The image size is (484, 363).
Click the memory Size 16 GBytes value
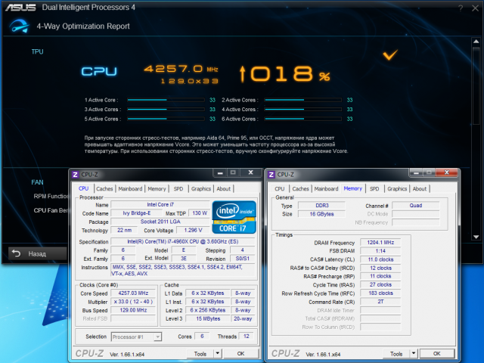(x=321, y=214)
